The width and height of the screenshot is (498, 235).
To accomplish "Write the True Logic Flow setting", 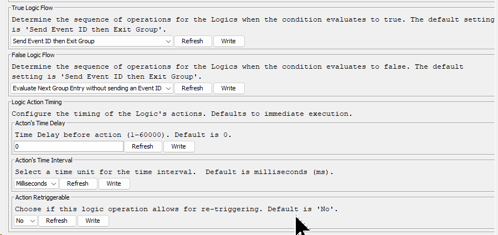I will pos(228,41).
